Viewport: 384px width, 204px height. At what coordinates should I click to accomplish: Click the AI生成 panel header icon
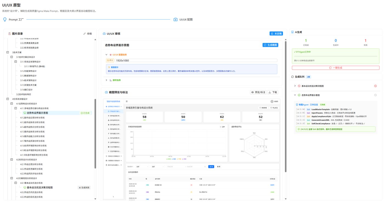click(292, 32)
